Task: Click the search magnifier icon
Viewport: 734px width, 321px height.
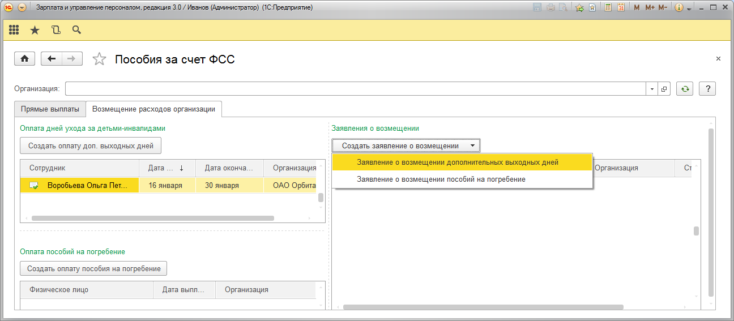Action: pyautogui.click(x=76, y=30)
